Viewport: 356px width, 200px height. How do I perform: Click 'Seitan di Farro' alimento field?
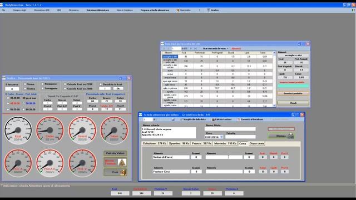(171, 157)
